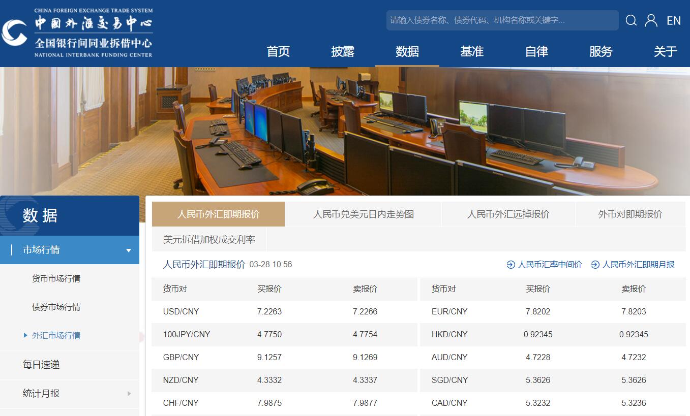
Task: Click the CFETS logo in the header
Action: pos(77,33)
